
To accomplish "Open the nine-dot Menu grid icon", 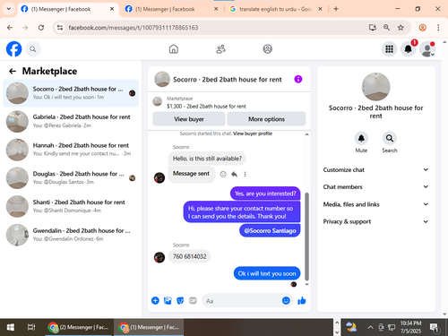I will coord(389,49).
